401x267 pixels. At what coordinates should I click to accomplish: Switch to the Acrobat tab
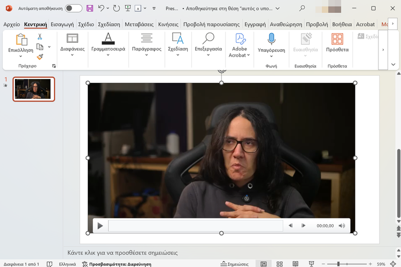point(365,24)
